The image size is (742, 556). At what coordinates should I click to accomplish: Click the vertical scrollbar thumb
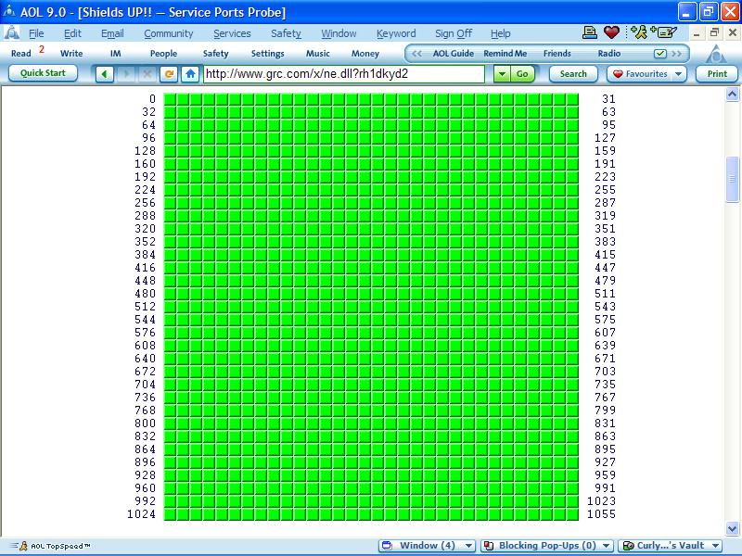pos(732,179)
